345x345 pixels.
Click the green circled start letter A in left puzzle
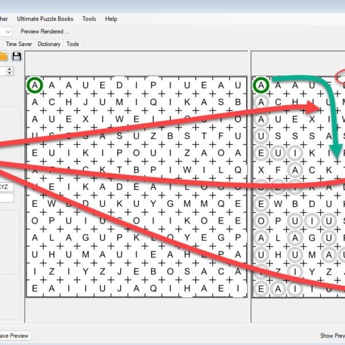point(35,85)
